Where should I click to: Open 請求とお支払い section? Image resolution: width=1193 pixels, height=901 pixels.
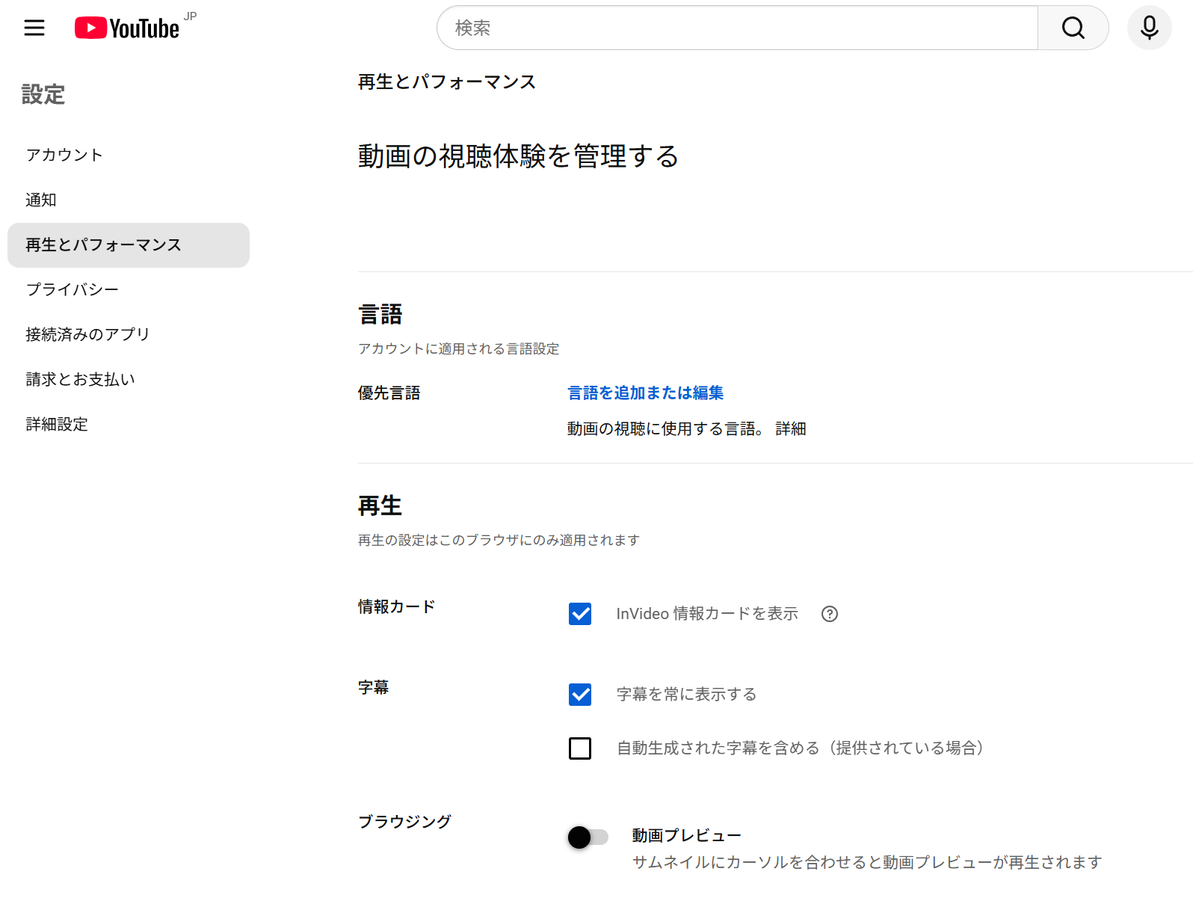80,379
